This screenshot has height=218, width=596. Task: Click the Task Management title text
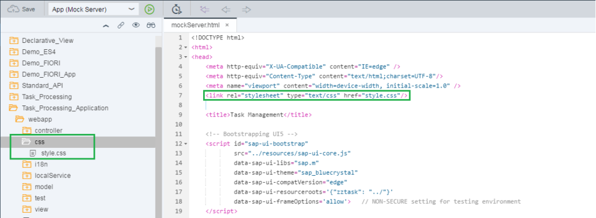pyautogui.click(x=257, y=115)
